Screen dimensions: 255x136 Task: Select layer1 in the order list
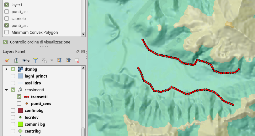pyautogui.click(x=17, y=5)
